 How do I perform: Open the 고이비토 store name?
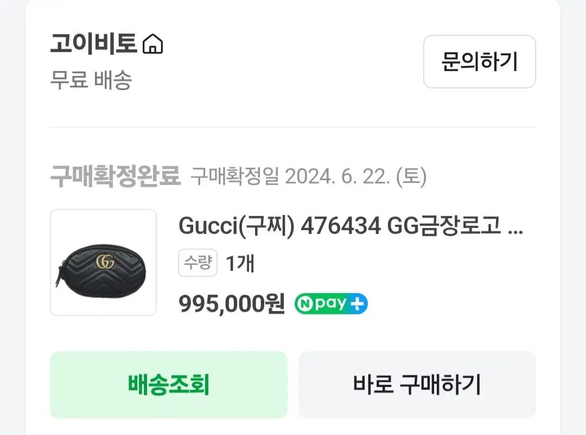pos(93,44)
